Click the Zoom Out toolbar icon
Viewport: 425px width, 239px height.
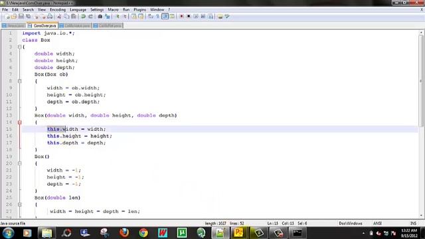coord(124,17)
